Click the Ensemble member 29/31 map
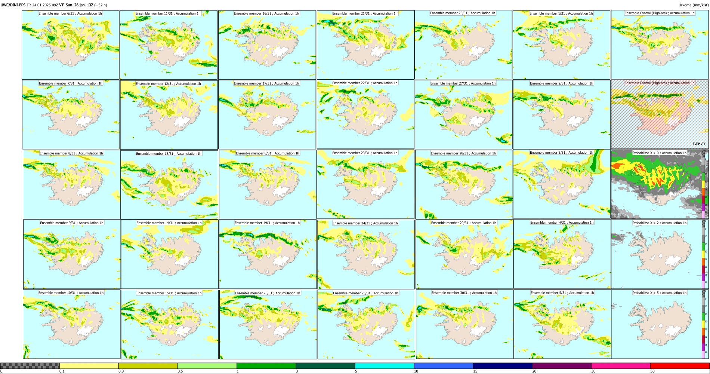The image size is (710, 374). (x=464, y=254)
